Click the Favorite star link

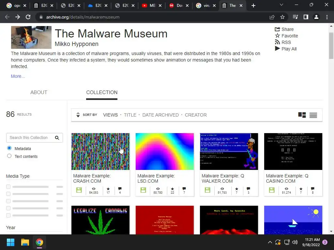pos(286,36)
